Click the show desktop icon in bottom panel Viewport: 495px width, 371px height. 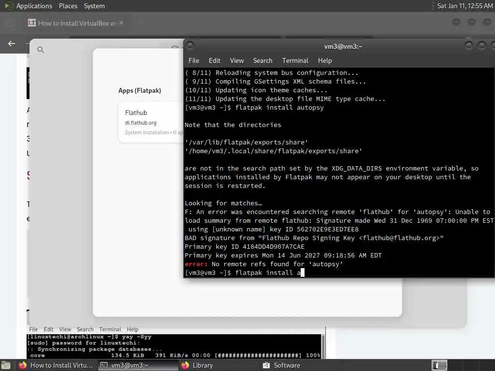coord(6,366)
